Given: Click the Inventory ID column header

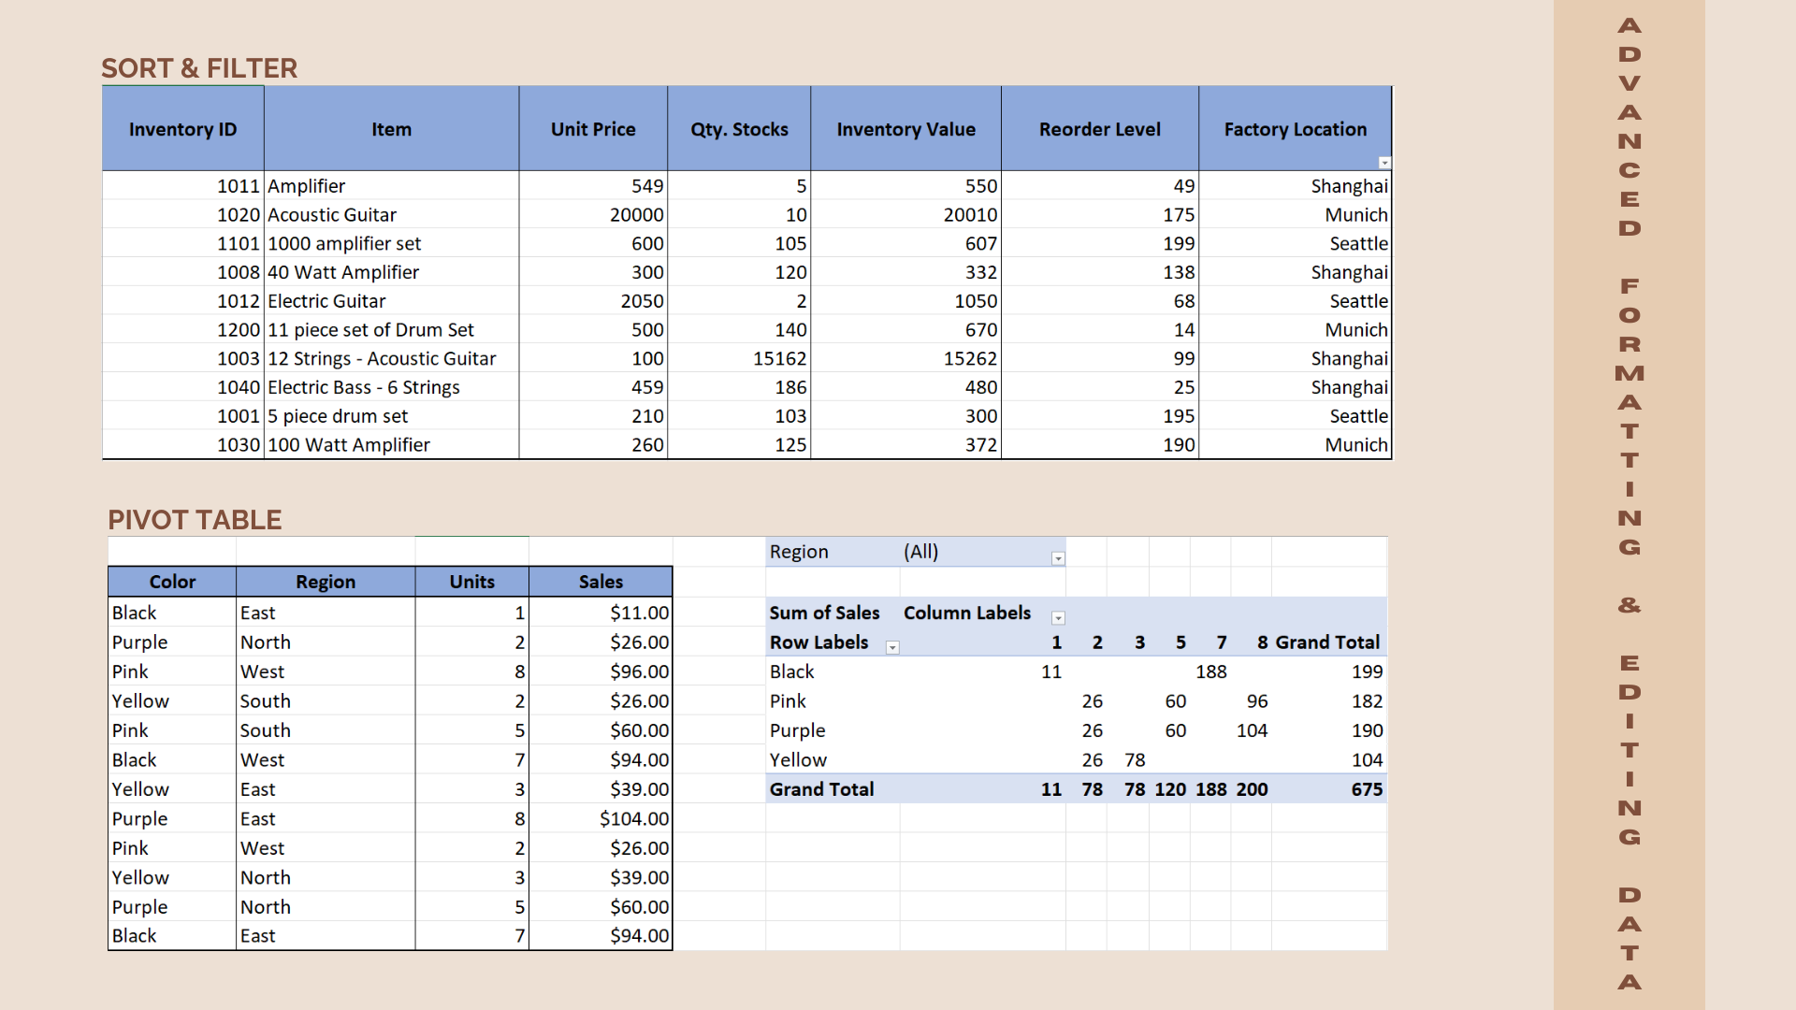Looking at the screenshot, I should 182,129.
